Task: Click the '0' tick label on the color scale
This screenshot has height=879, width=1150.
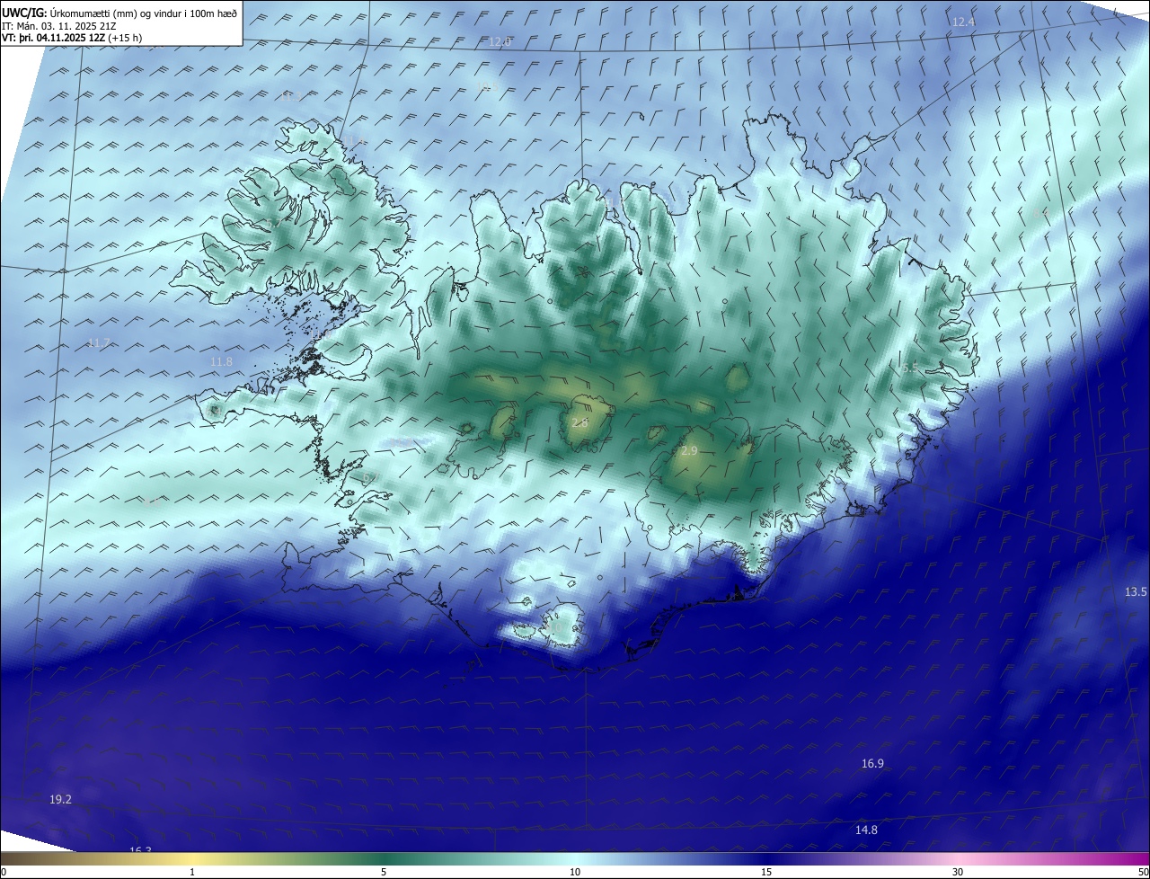Action: [4, 872]
